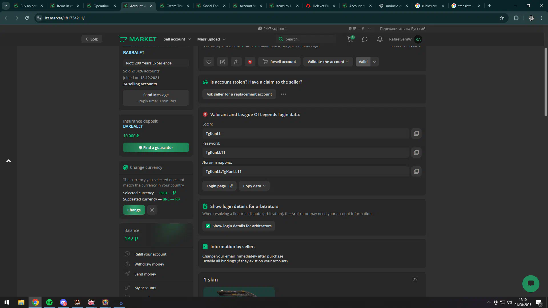Click the share upload icon button

pyautogui.click(x=236, y=62)
